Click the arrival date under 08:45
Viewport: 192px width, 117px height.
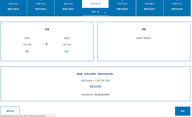pyautogui.click(x=67, y=45)
